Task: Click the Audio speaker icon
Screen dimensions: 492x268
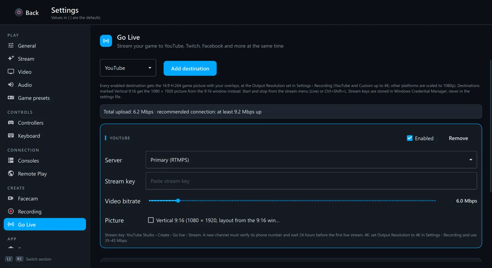Action: tap(11, 85)
